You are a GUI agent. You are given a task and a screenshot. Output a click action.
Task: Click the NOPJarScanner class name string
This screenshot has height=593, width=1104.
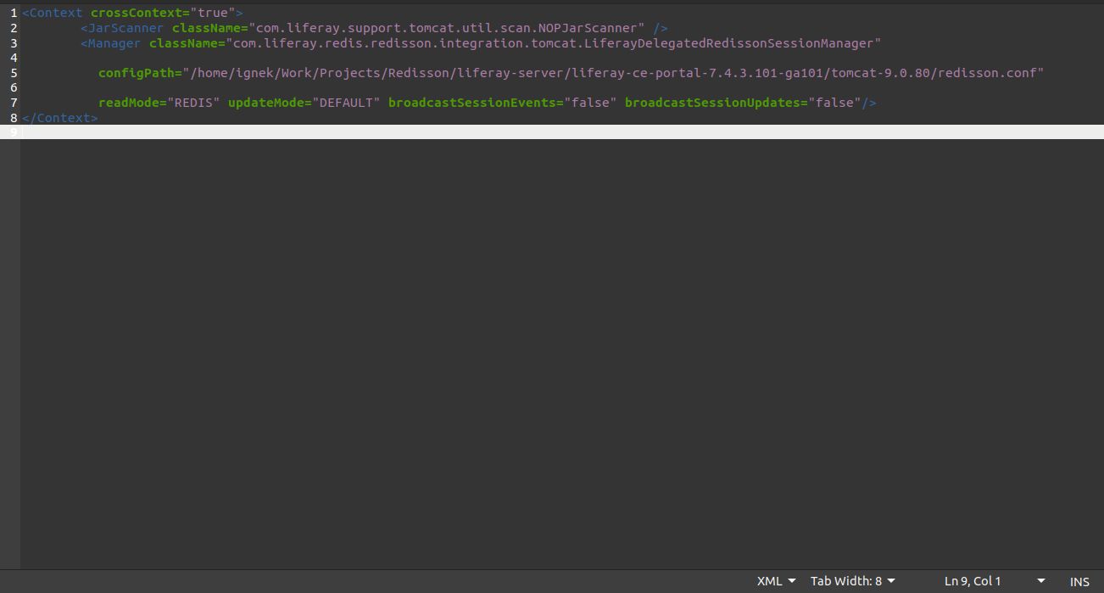(446, 28)
